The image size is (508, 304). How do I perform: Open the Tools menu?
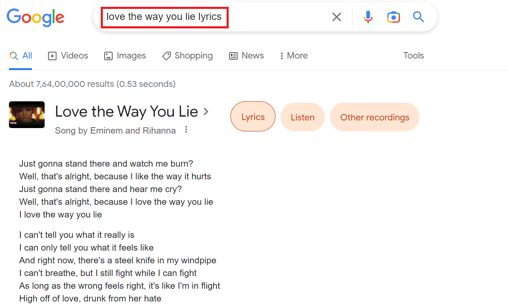click(413, 56)
